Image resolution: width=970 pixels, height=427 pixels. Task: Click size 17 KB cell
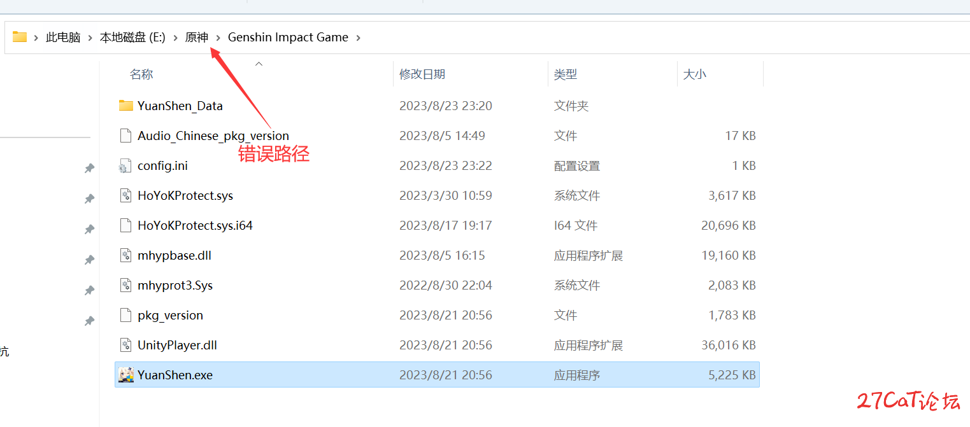[x=740, y=136]
